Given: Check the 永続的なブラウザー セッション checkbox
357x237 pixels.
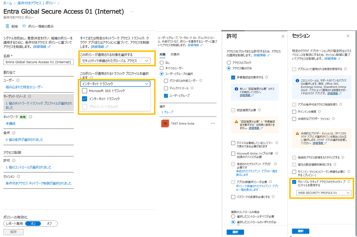Looking at the screenshot, I should point(294,119).
